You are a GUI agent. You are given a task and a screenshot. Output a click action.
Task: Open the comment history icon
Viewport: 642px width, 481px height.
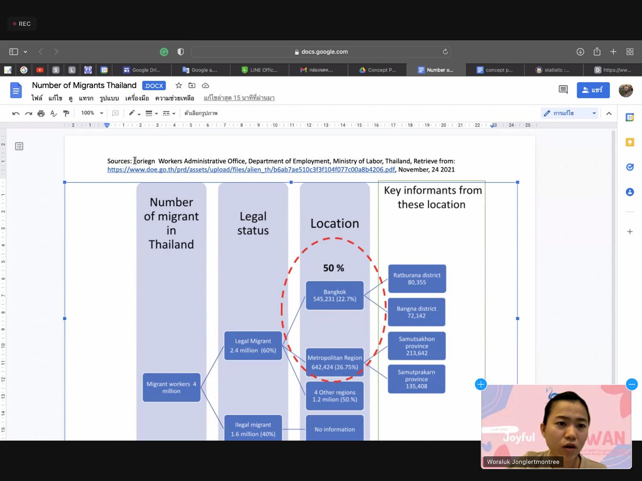pos(563,90)
